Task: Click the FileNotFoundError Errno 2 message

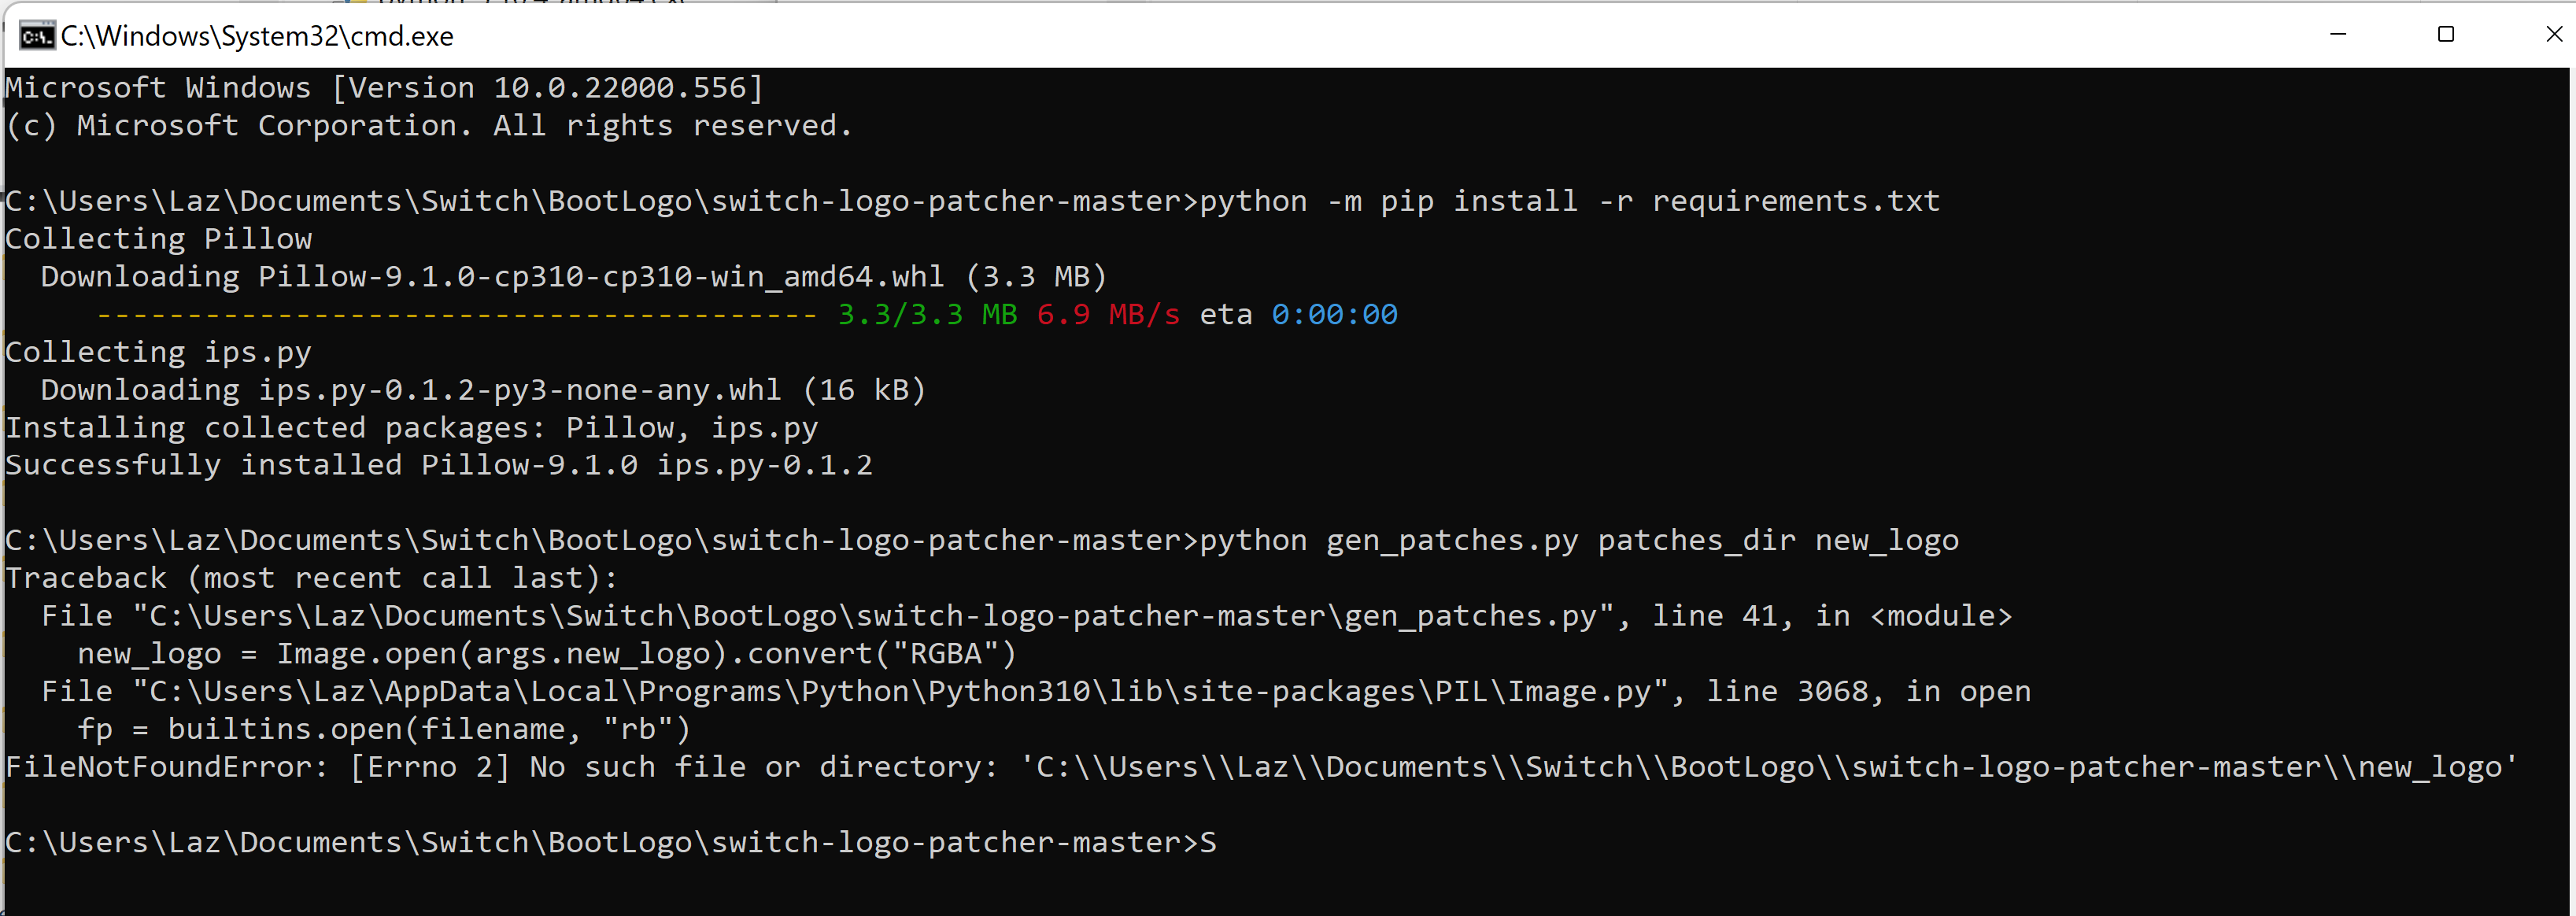Action: point(1260,767)
